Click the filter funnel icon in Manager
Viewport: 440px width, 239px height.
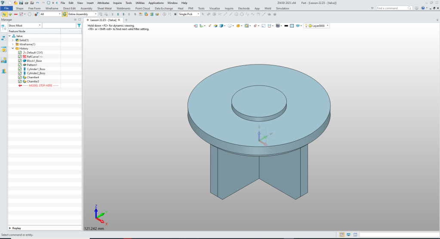coord(79,25)
